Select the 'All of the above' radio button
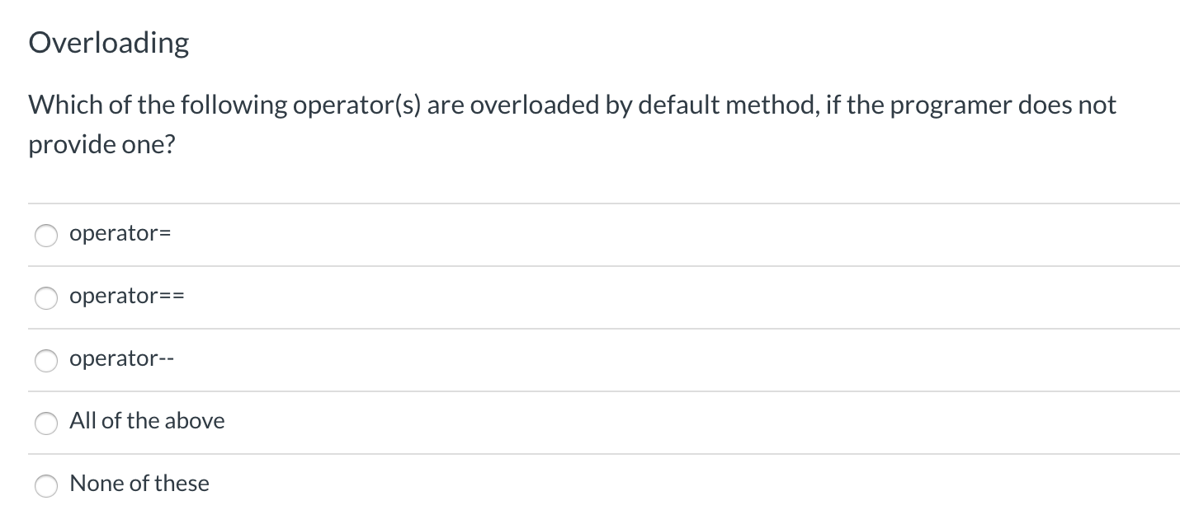Viewport: 1180px width, 524px height. [x=46, y=423]
